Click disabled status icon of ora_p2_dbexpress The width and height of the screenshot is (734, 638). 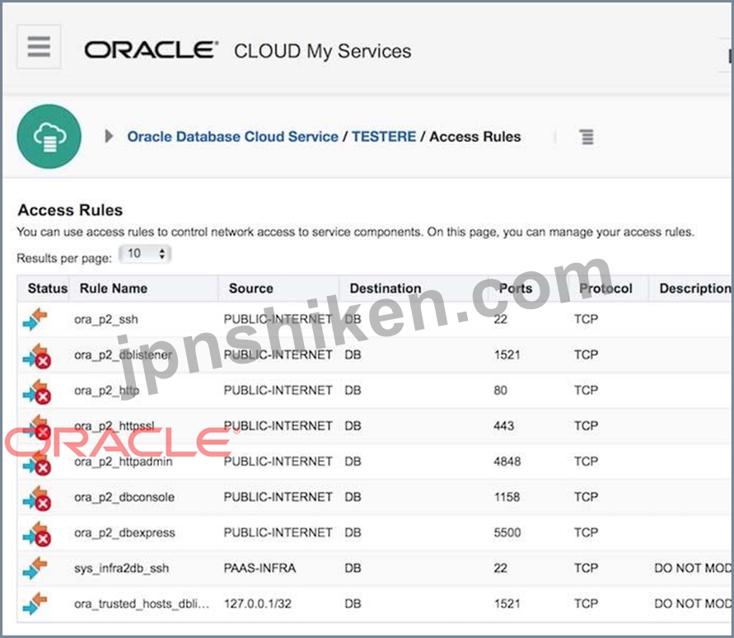pos(36,534)
